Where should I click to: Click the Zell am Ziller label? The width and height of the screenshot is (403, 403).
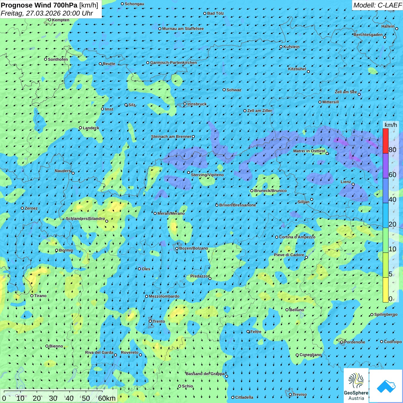click(x=260, y=111)
